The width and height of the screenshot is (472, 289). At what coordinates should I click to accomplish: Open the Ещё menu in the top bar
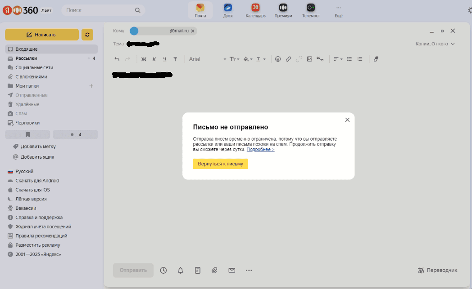338,10
